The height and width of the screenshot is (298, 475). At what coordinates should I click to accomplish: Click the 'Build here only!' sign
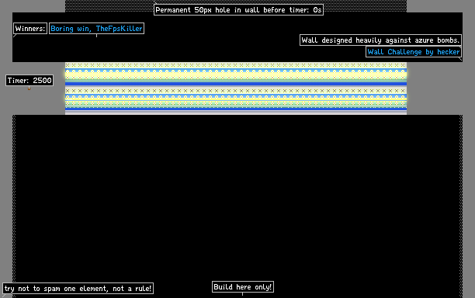[x=243, y=287]
